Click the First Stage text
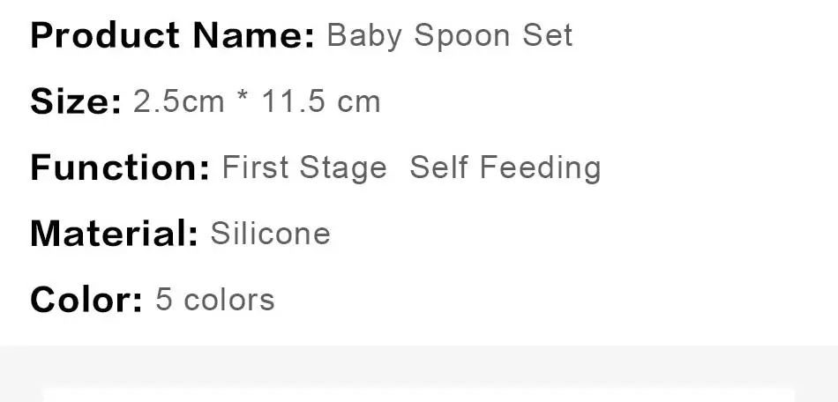This screenshot has width=838, height=402. (x=304, y=167)
